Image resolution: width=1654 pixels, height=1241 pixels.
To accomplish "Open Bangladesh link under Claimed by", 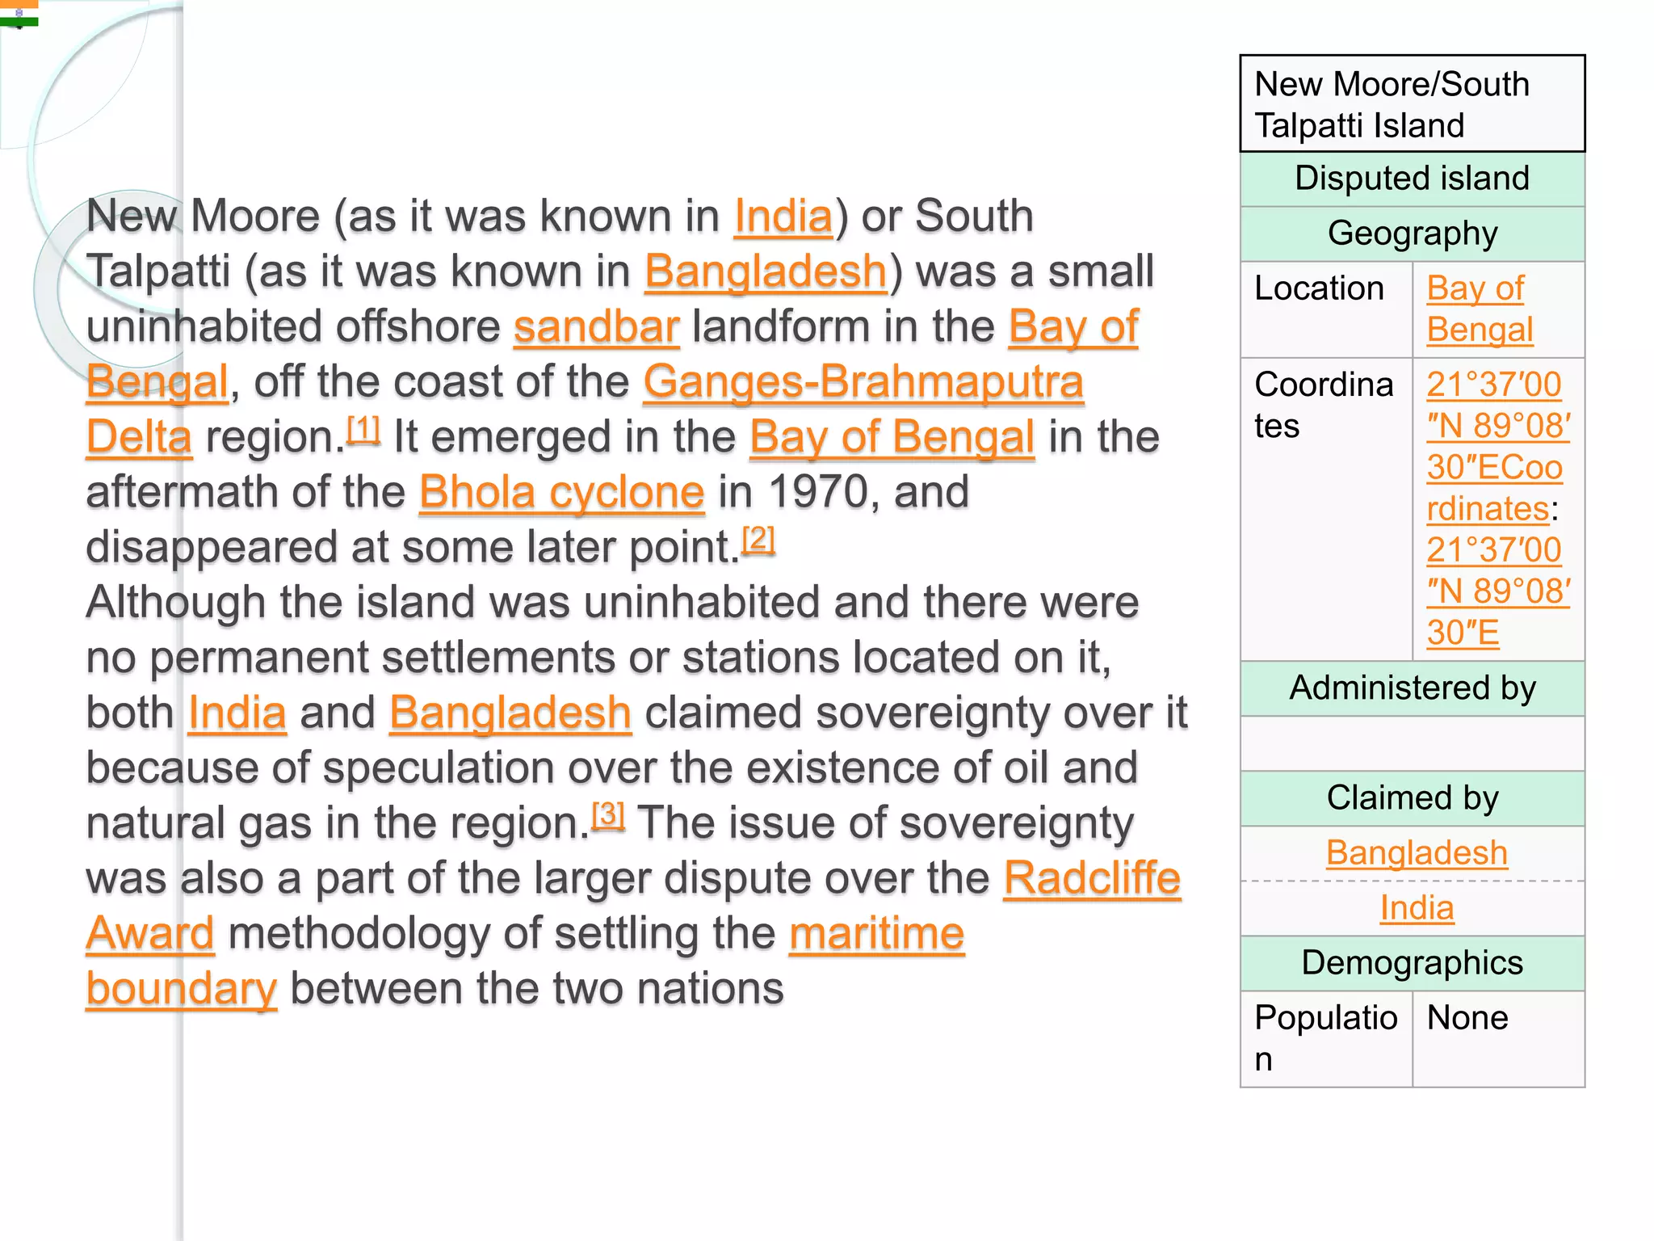I will pyautogui.click(x=1417, y=853).
